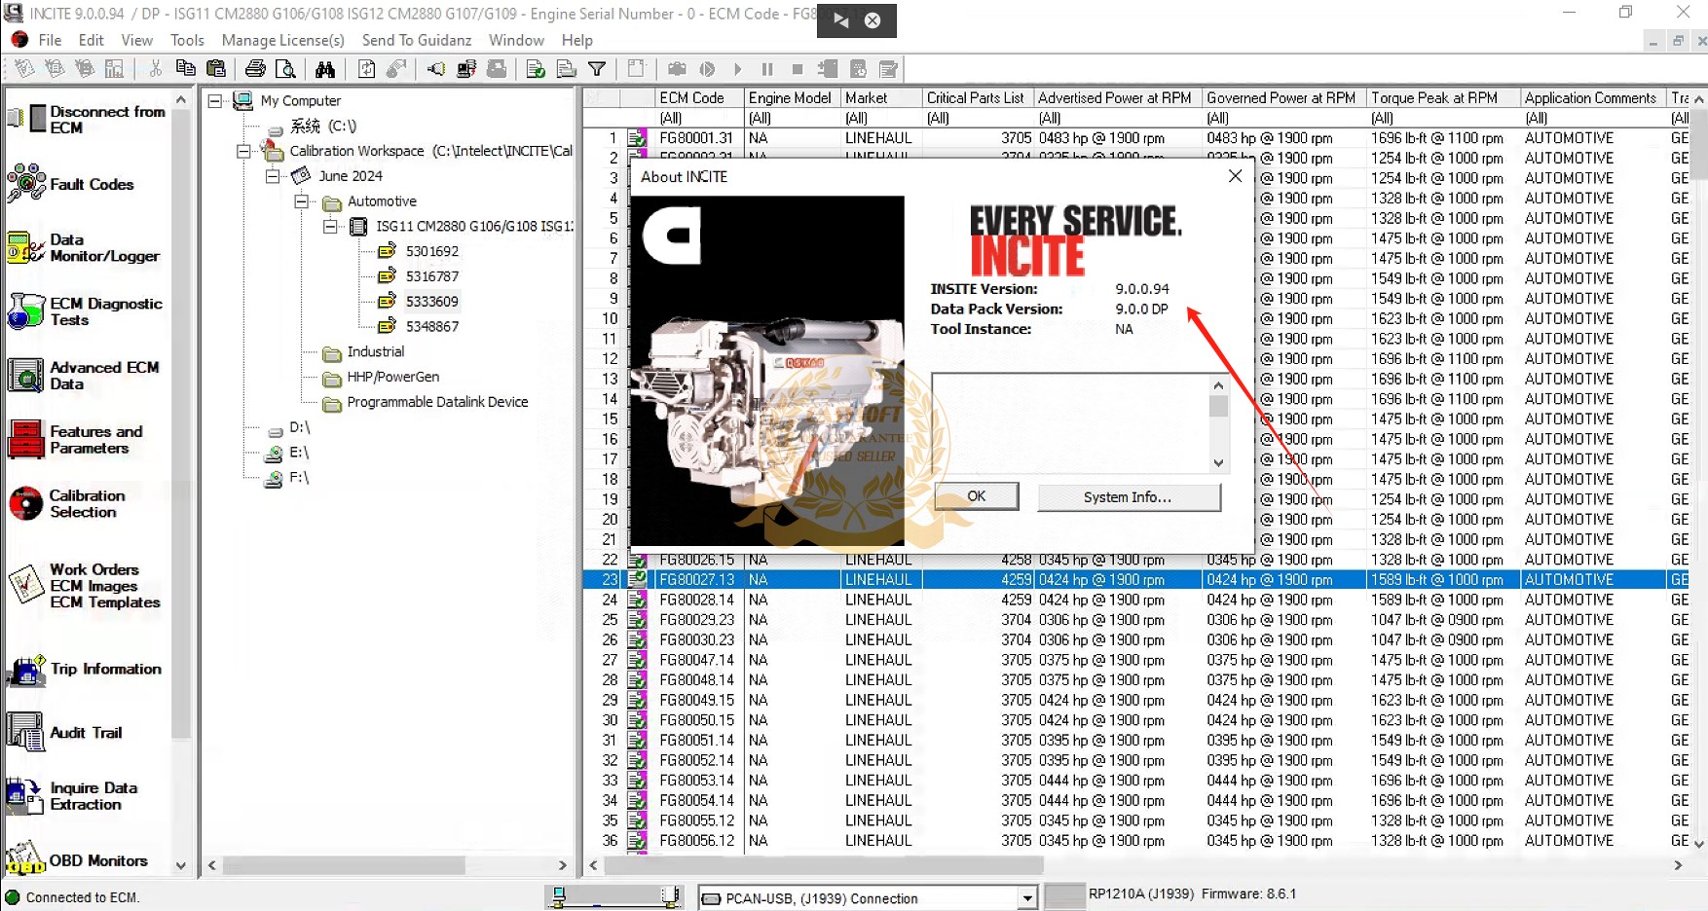
Task: Select the Industrial folder in the tree
Action: [375, 351]
